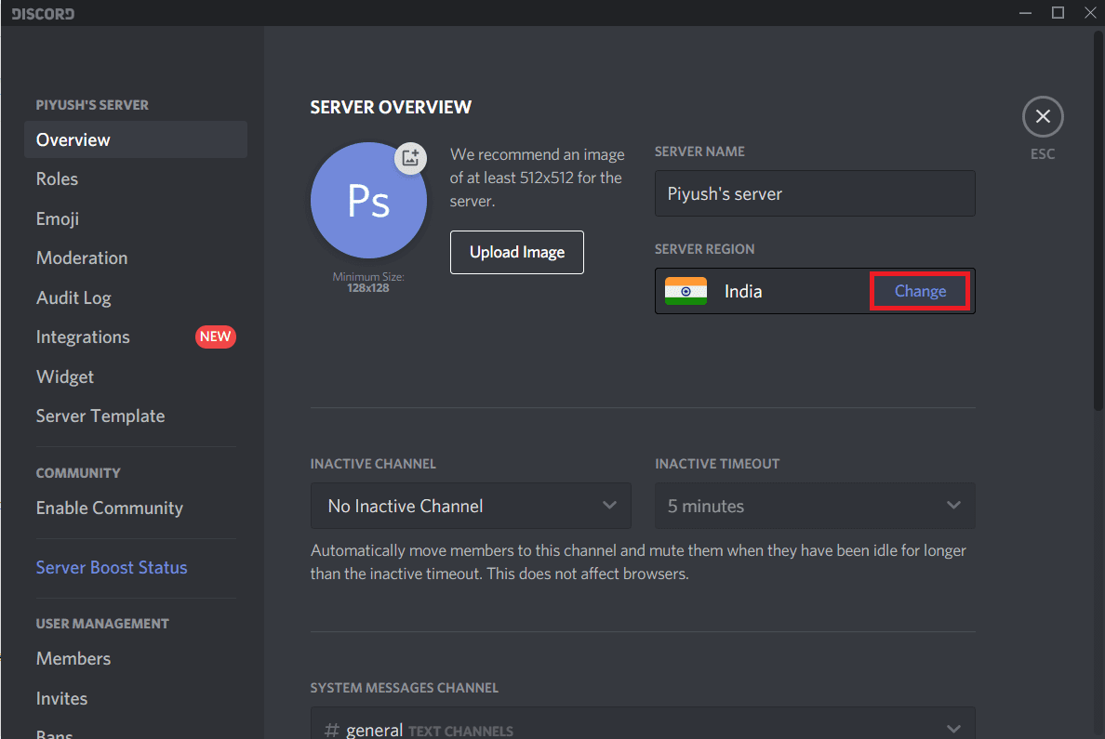Image resolution: width=1105 pixels, height=739 pixels.
Task: Go to the Emoji settings tab
Action: 58,218
